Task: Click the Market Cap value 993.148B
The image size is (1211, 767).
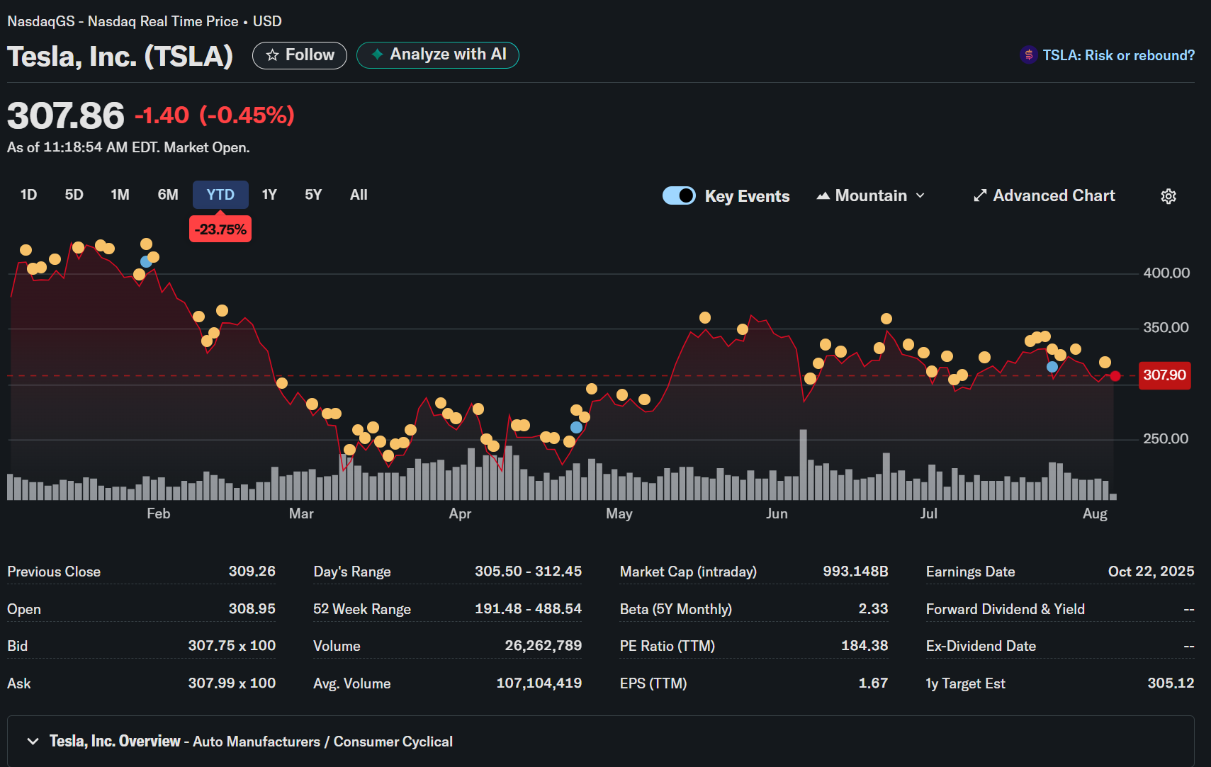Action: pos(855,571)
